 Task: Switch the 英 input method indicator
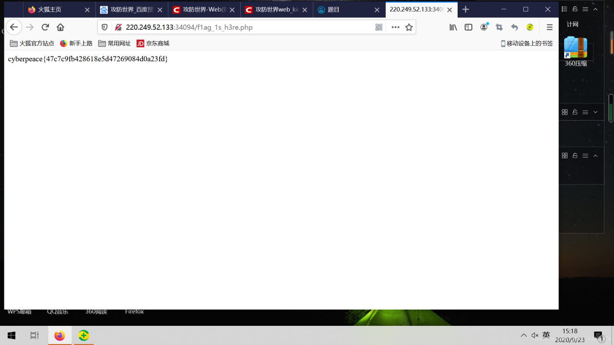pyautogui.click(x=546, y=335)
